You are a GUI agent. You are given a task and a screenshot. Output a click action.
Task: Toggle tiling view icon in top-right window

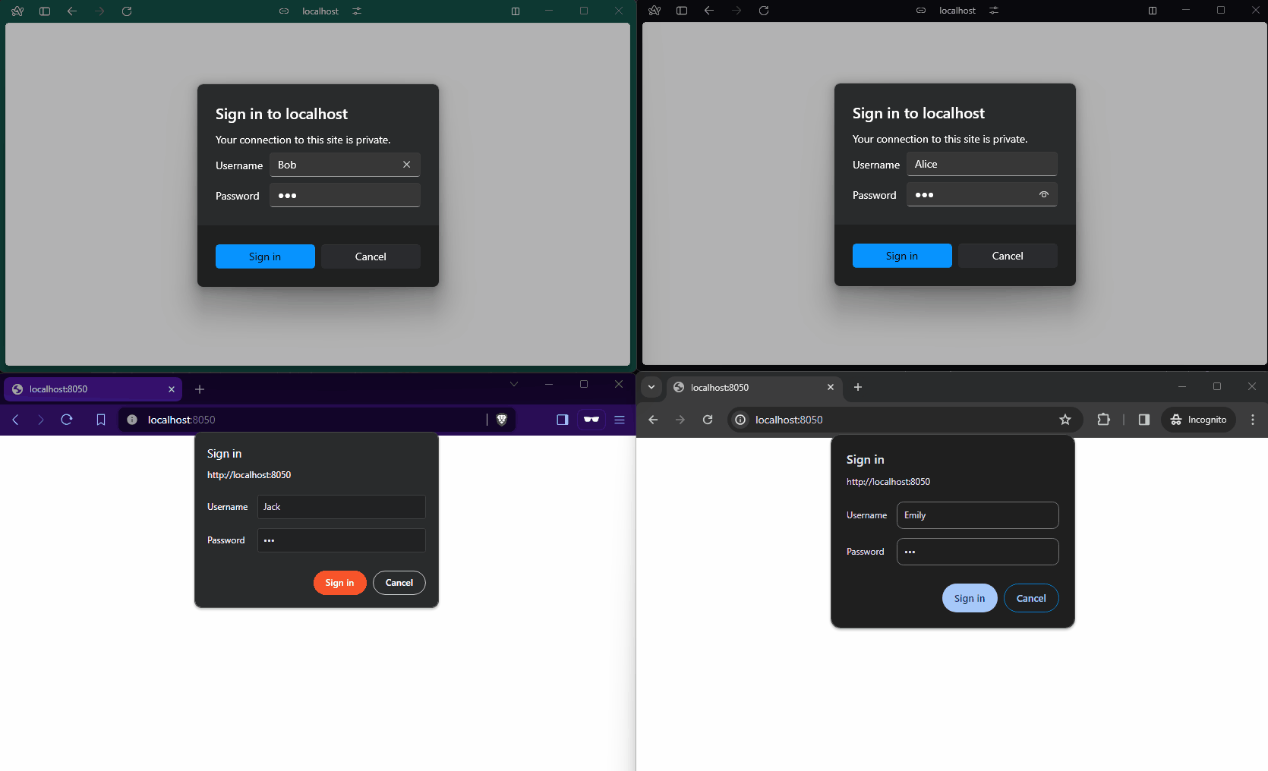(x=1153, y=11)
